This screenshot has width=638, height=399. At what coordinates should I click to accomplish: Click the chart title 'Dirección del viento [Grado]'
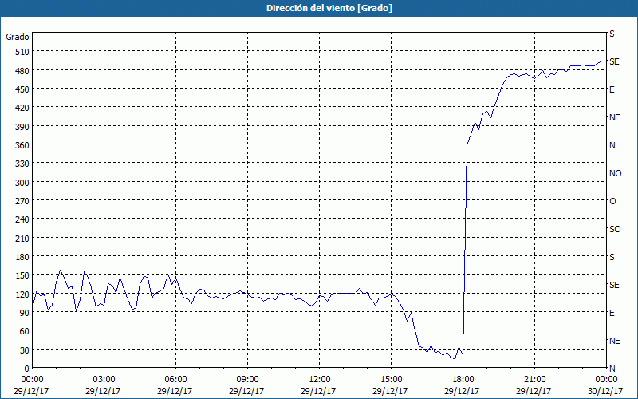(x=329, y=8)
